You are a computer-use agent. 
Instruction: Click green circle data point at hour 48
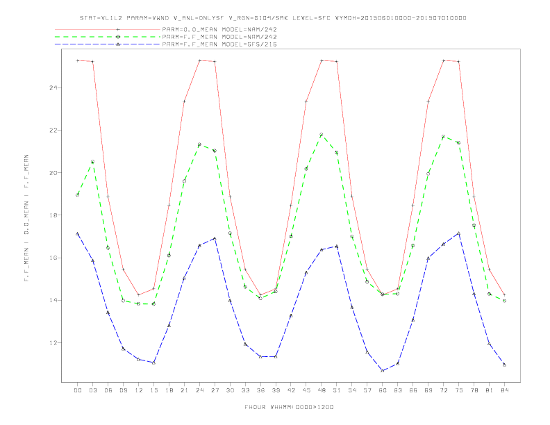pyautogui.click(x=322, y=134)
